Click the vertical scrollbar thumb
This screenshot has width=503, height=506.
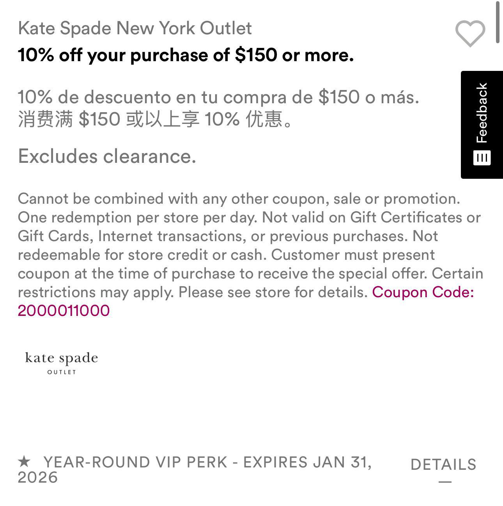point(498,22)
